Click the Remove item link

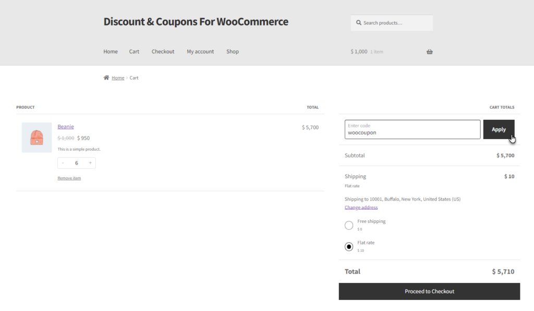click(x=69, y=178)
